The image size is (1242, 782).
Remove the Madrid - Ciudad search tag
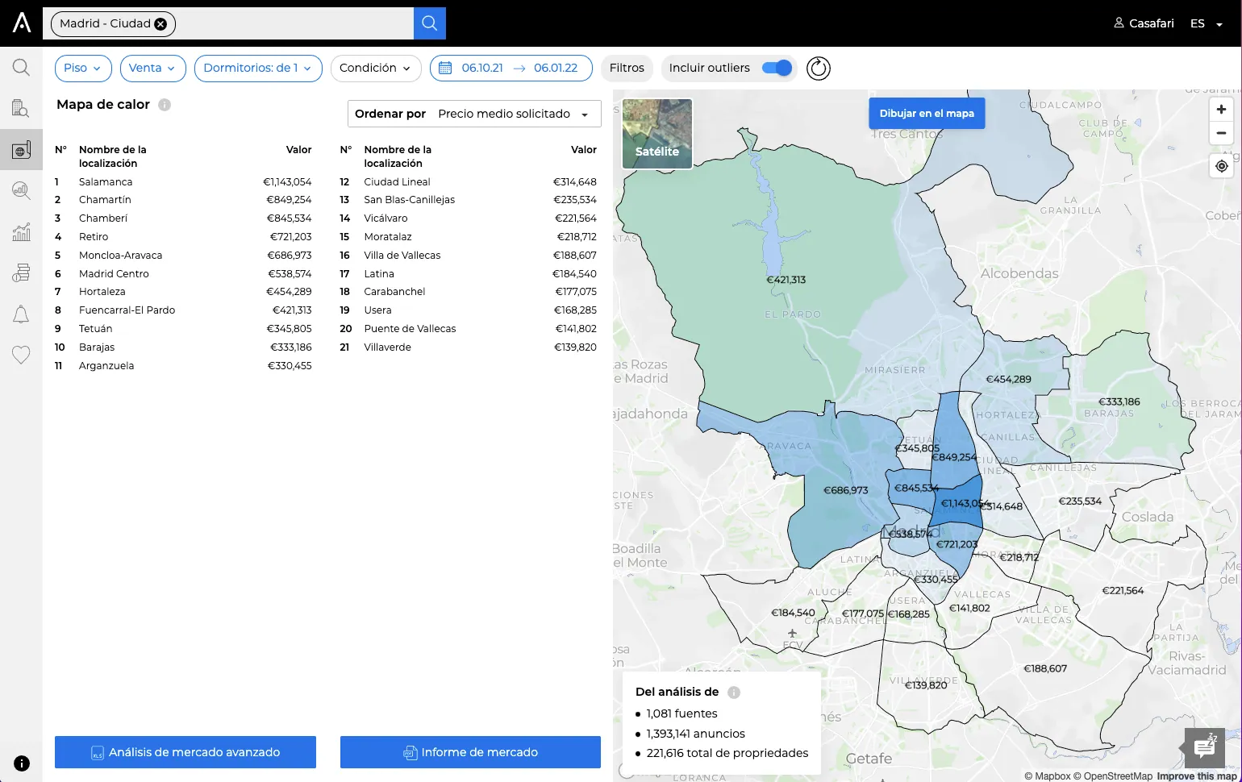(x=160, y=24)
